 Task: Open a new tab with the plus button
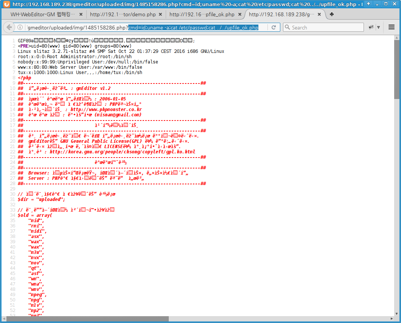point(332,14)
